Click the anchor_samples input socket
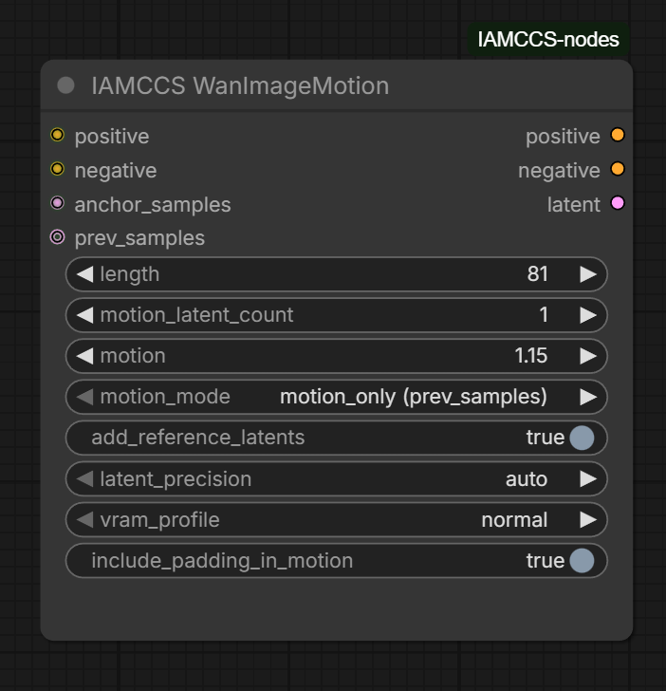This screenshot has height=691, width=666. click(57, 203)
